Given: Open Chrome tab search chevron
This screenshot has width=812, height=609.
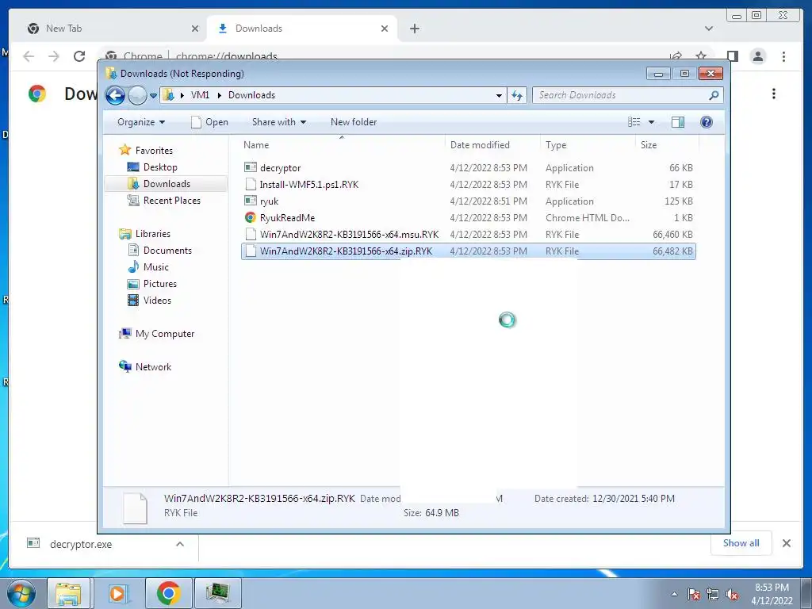Looking at the screenshot, I should 708,29.
